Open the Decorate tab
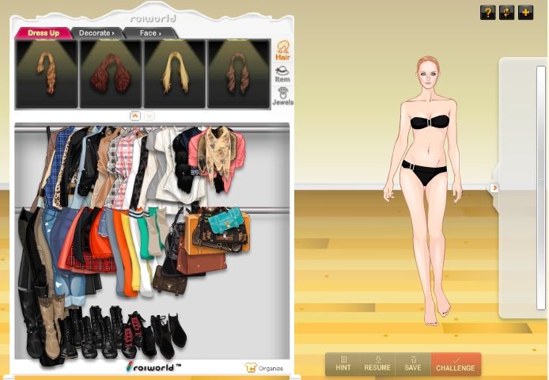Screen dimensions: 549x380 [97, 33]
